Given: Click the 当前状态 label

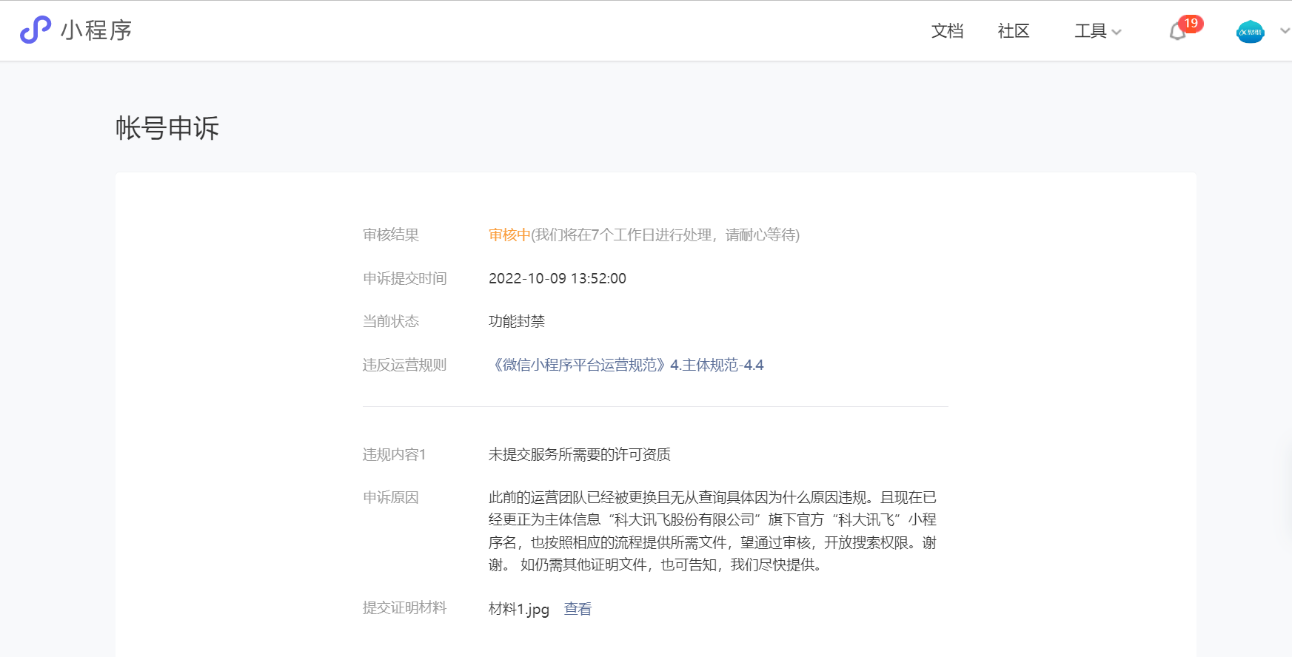Looking at the screenshot, I should pos(391,321).
